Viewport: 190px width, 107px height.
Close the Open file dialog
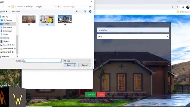91,2
